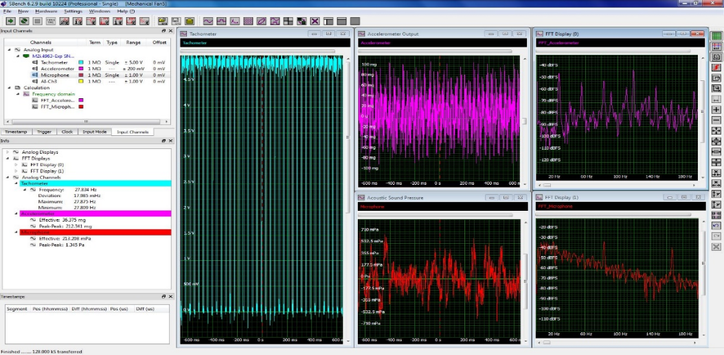Click the green grid icon atop right toolbar
Viewport: 724px width, 355px height.
coord(716,36)
